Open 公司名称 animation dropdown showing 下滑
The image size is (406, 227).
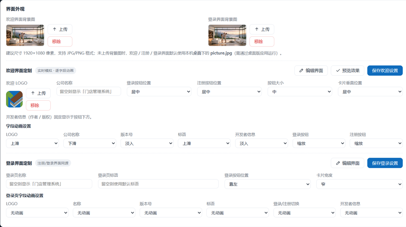coord(90,143)
